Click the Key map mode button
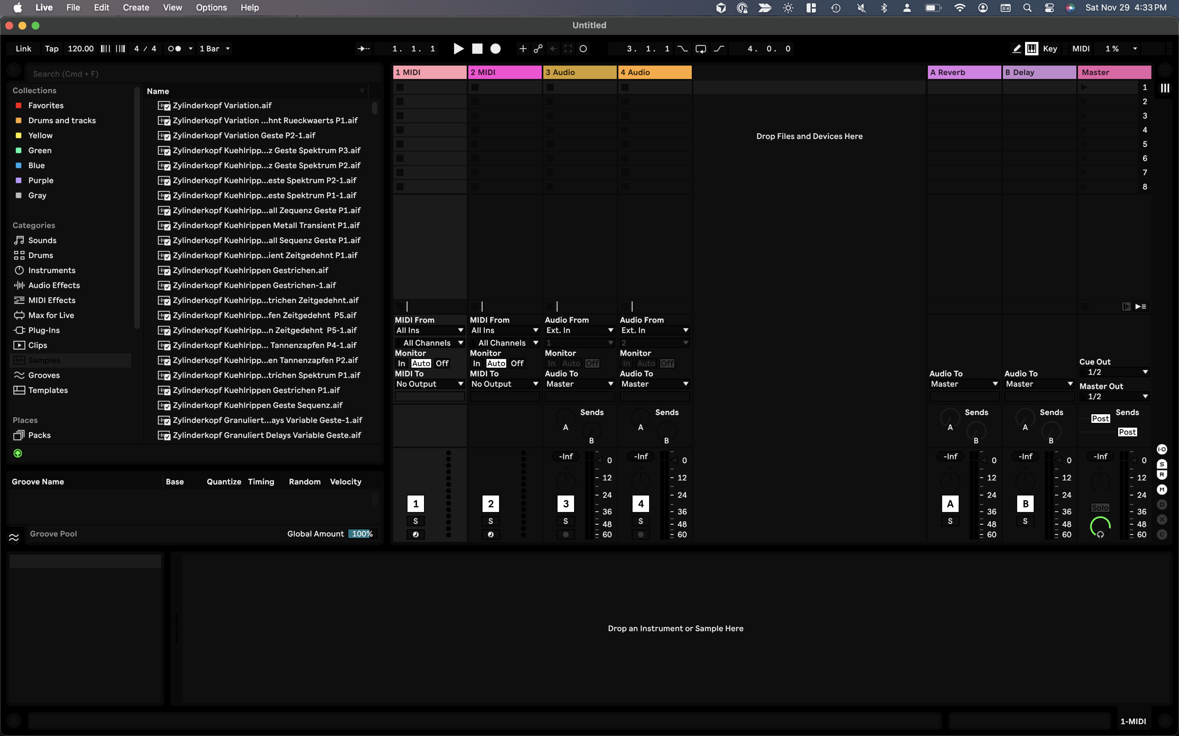This screenshot has width=1179, height=736. pyautogui.click(x=1049, y=49)
